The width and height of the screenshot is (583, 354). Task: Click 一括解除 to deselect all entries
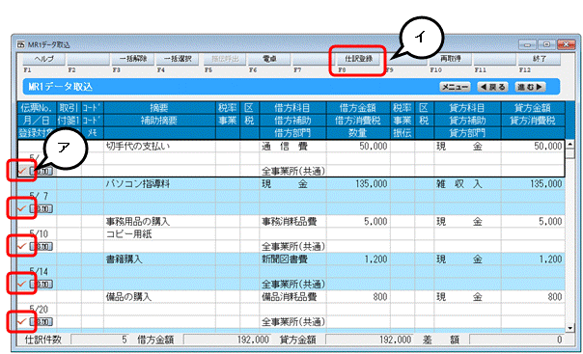(x=133, y=59)
